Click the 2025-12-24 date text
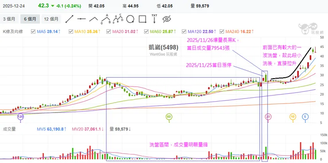The width and height of the screenshot is (328, 163). point(14,6)
